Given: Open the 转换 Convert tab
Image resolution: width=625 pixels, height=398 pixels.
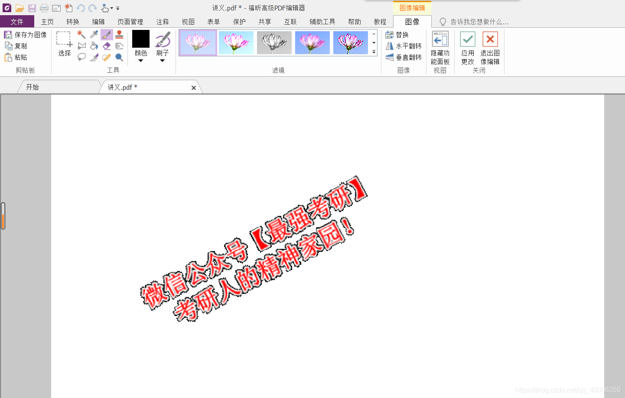Looking at the screenshot, I should point(73,22).
